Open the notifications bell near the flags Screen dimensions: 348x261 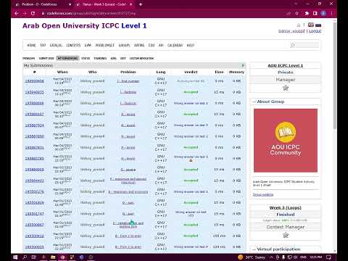click(x=299, y=25)
